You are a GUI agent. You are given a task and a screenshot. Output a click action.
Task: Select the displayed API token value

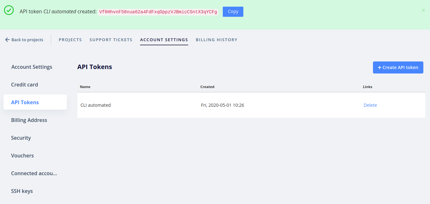point(158,12)
